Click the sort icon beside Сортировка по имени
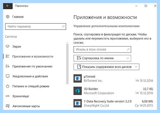This screenshot has height=113, width=160. (x=79, y=58)
